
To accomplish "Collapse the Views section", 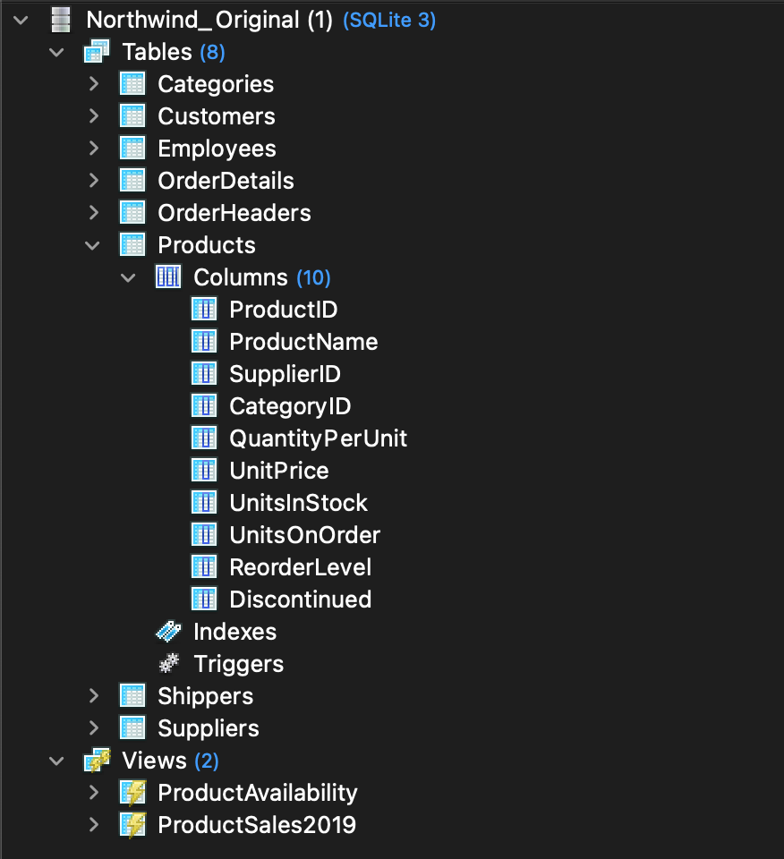I will pyautogui.click(x=56, y=760).
